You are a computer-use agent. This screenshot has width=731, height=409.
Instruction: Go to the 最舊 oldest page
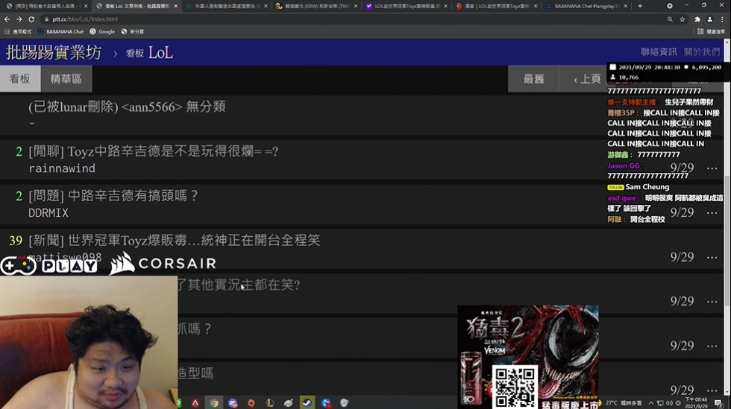(x=533, y=79)
